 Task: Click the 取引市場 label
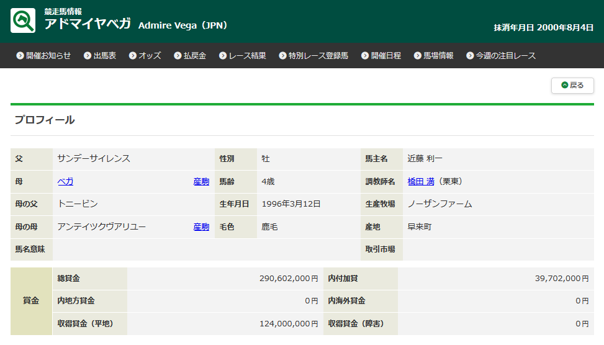pos(380,249)
